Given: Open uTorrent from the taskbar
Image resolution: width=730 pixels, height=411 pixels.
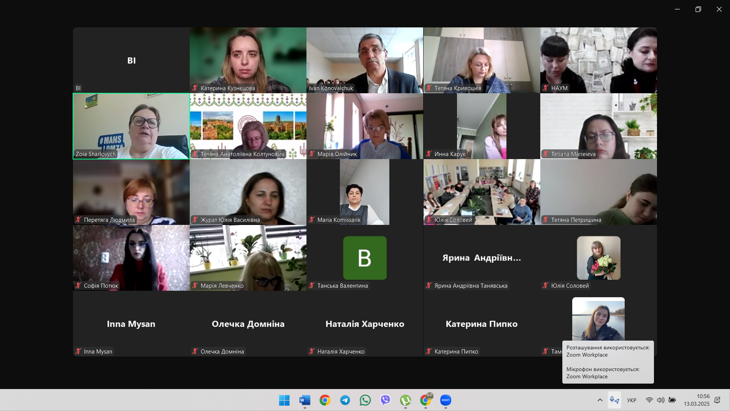Looking at the screenshot, I should [405, 400].
